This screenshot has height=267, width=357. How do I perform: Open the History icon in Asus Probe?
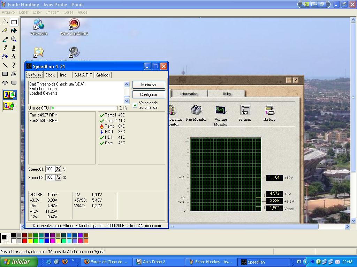tap(269, 113)
